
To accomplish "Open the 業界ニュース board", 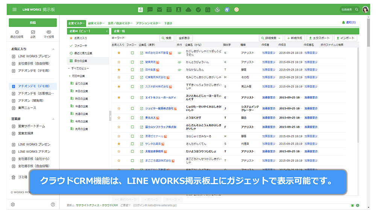I will pyautogui.click(x=27, y=108).
